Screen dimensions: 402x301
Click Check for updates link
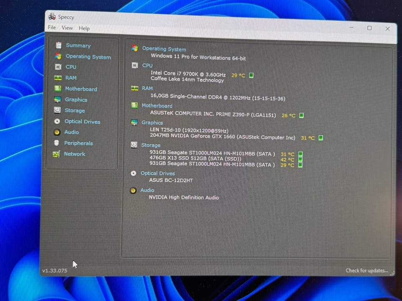[367, 270]
